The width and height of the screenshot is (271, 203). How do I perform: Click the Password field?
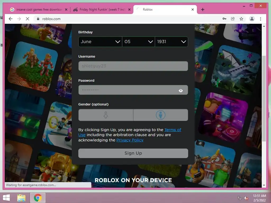coord(133,90)
